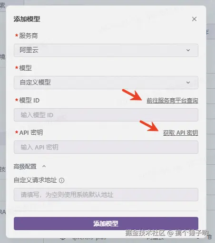Show info tooltip beside 自定义请求地址
The height and width of the screenshot is (243, 215).
click(62, 180)
